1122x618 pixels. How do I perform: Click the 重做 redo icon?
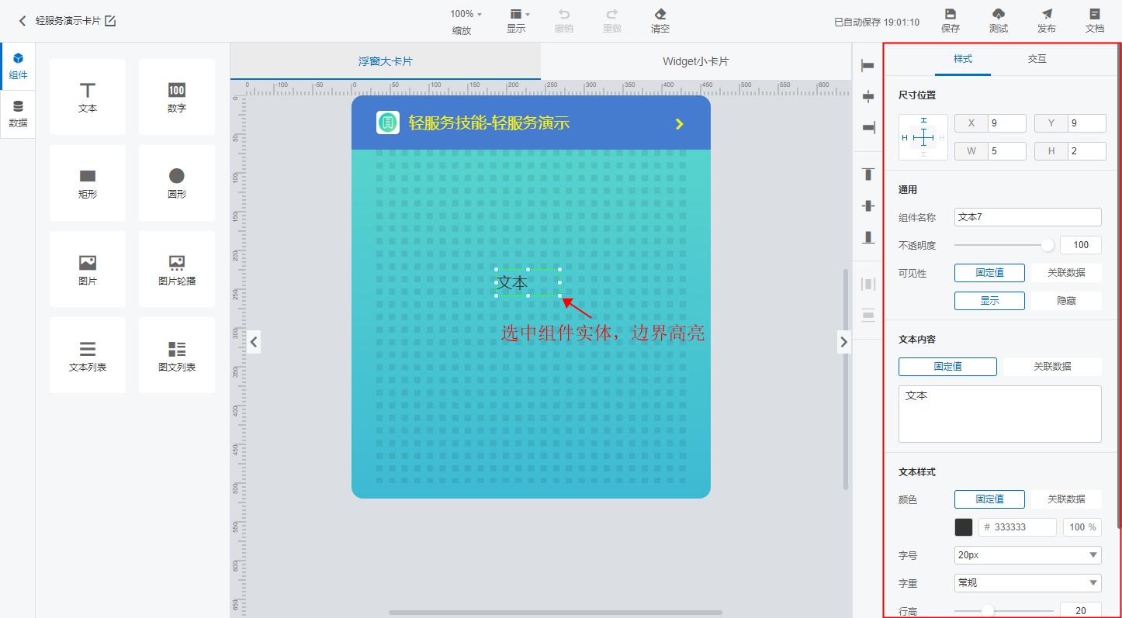612,14
